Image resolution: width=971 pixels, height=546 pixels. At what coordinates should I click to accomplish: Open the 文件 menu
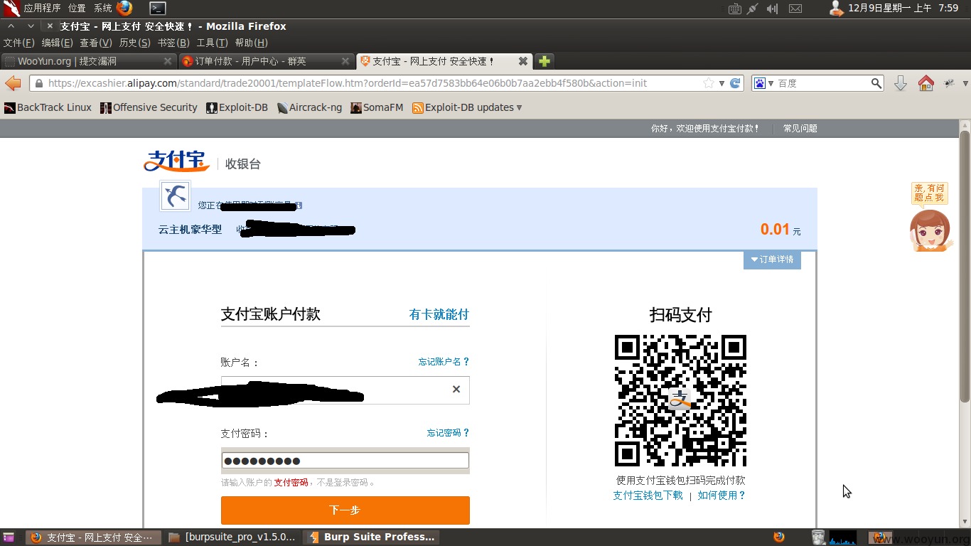click(18, 43)
